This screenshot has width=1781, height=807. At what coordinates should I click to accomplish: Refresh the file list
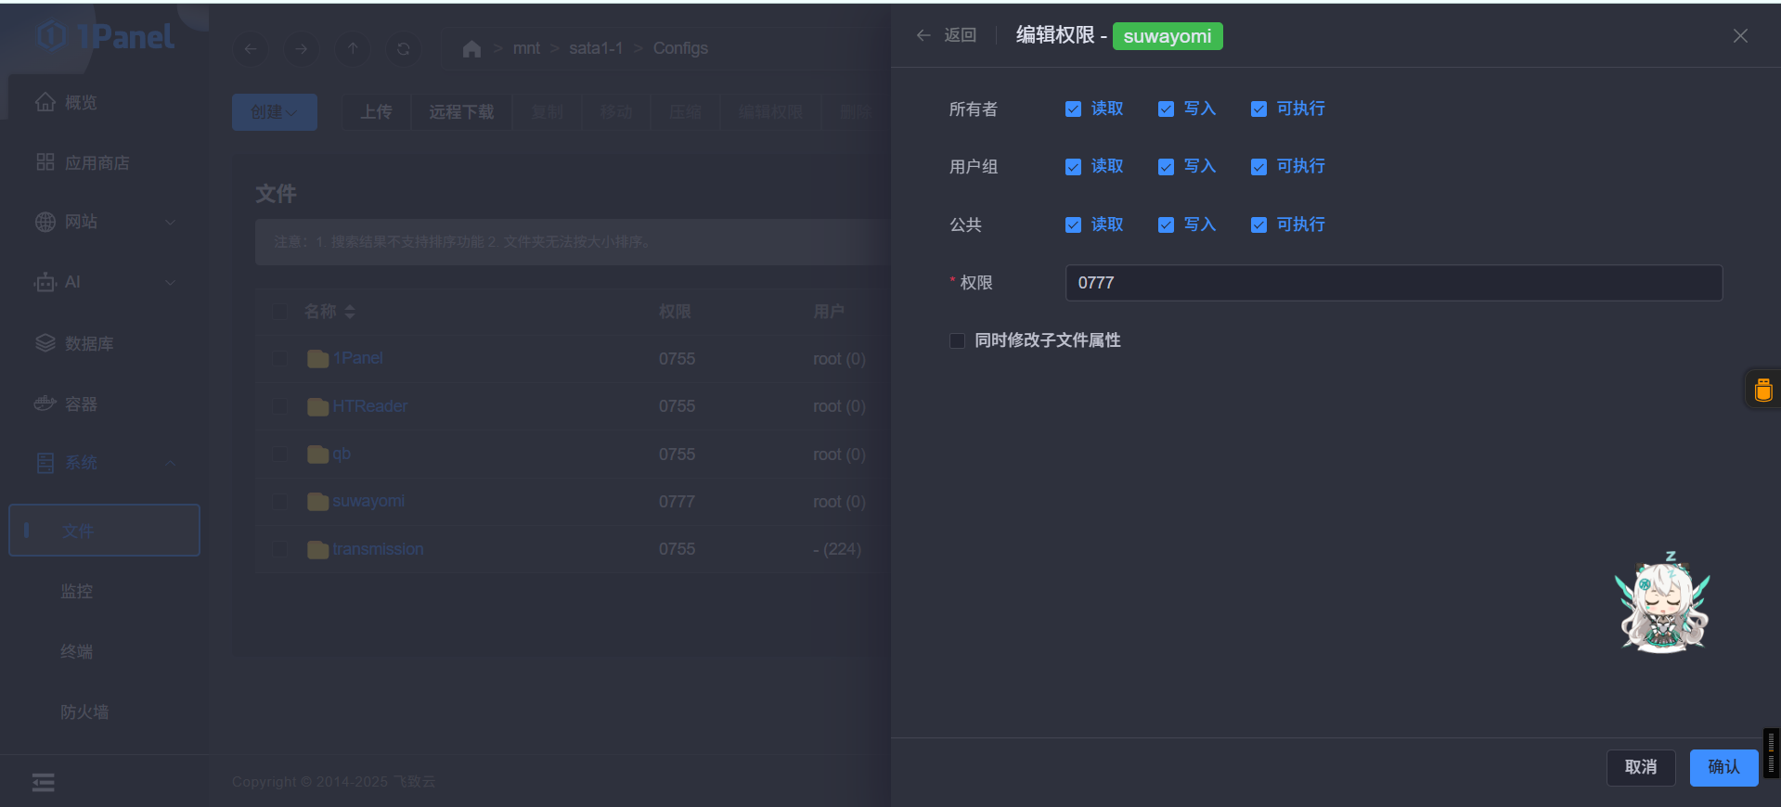coord(404,48)
